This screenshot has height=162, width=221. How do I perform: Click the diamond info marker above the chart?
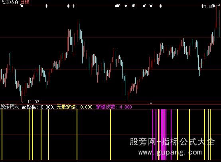click(126, 6)
